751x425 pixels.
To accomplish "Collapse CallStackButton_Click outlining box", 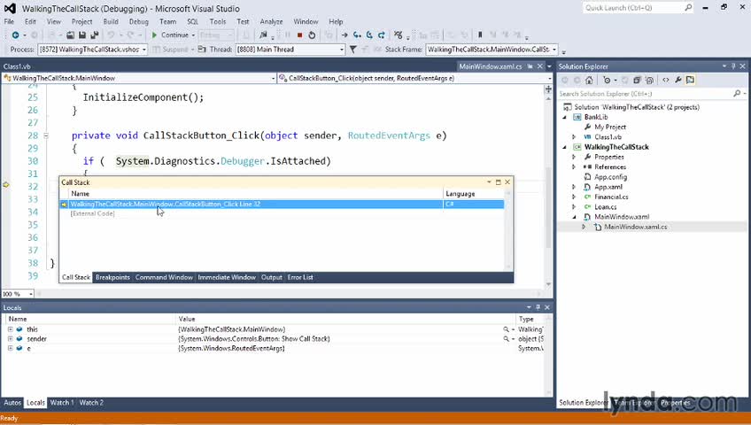I will point(46,136).
